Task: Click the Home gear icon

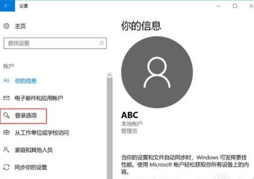Action: tap(6, 26)
